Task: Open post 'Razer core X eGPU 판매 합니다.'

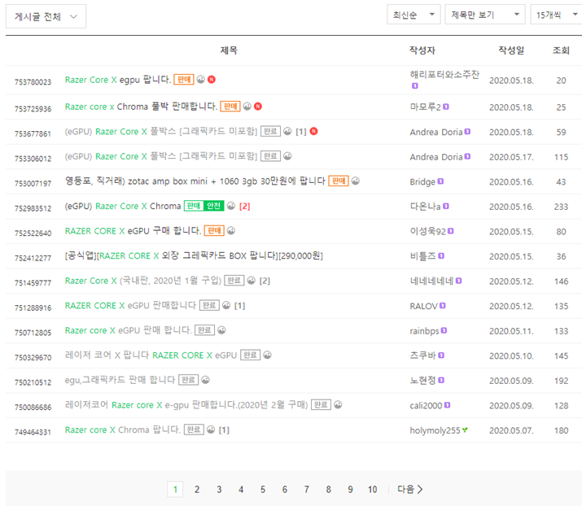Action: click(128, 330)
